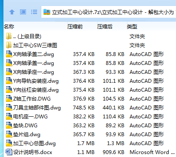Sort by the 压缩前 column header
Image resolution: width=176 pixels, height=157 pixels.
pyautogui.click(x=75, y=26)
